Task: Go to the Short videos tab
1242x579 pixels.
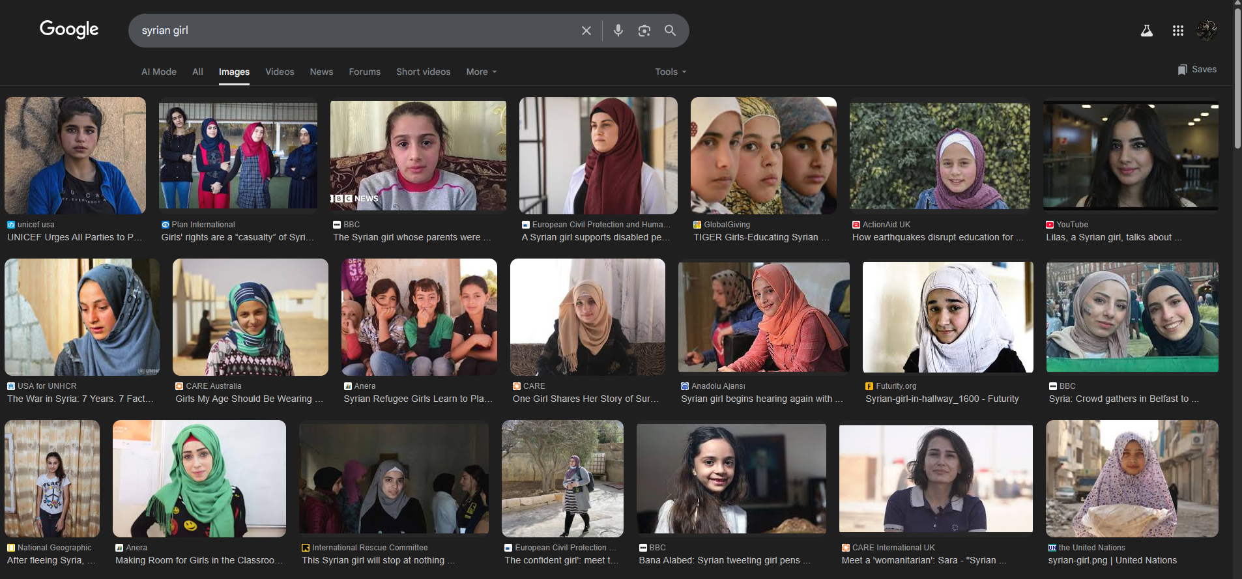Action: [423, 72]
